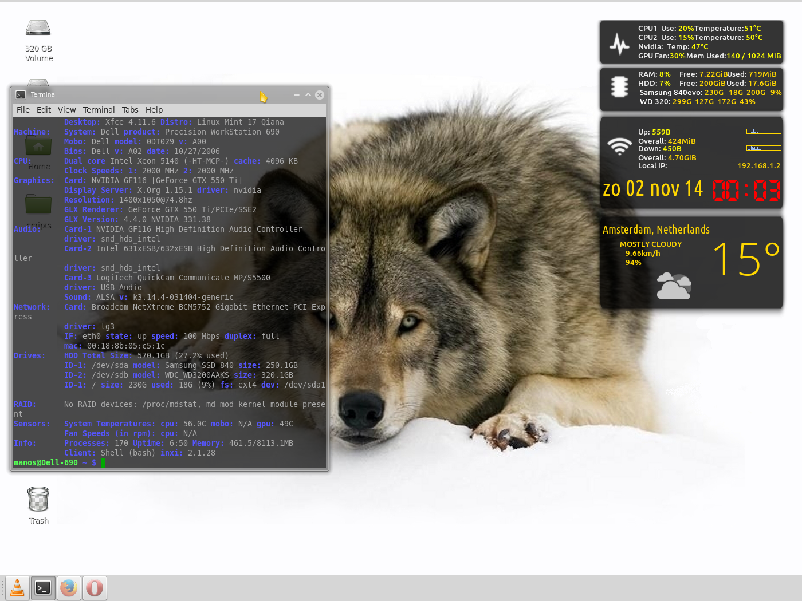Click the 'Graphics:' label in Terminal output
This screenshot has height=601, width=802.
click(x=34, y=181)
